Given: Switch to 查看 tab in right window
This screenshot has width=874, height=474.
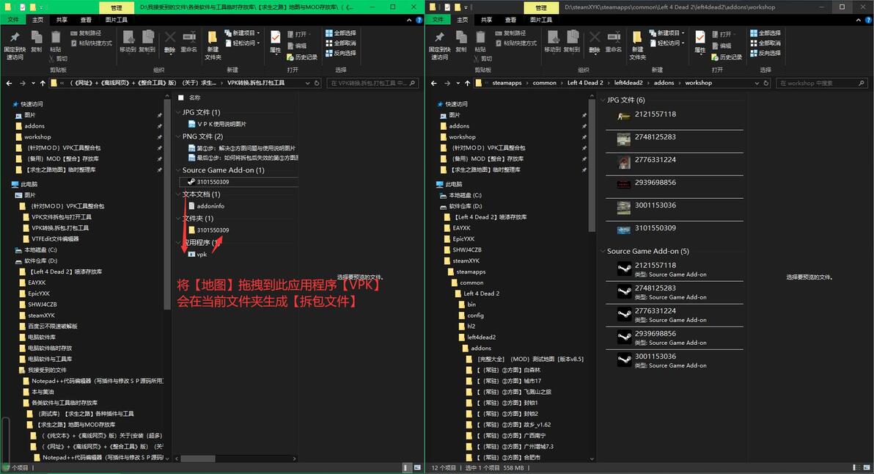Looking at the screenshot, I should (x=510, y=20).
